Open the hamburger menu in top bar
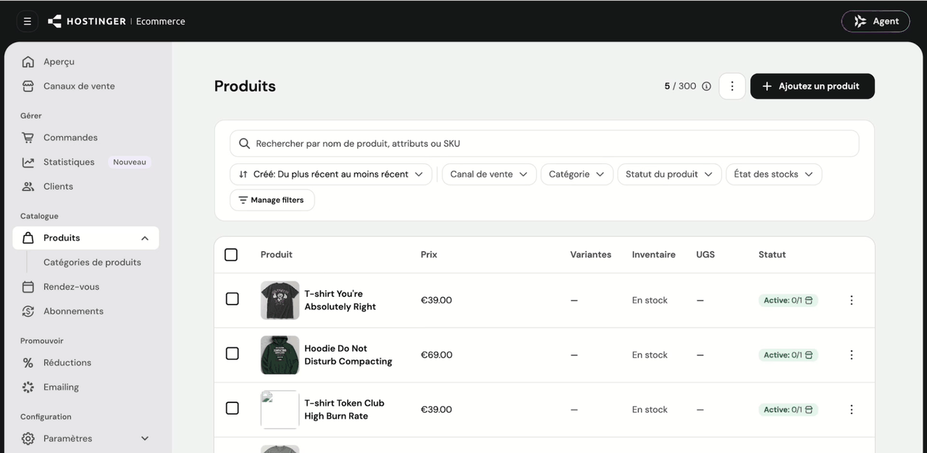This screenshot has height=453, width=927. point(28,21)
